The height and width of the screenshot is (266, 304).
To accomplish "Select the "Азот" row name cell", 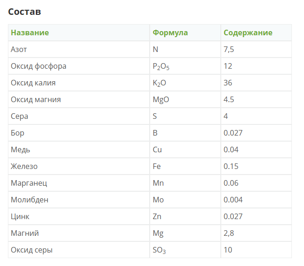I will 19,49.
